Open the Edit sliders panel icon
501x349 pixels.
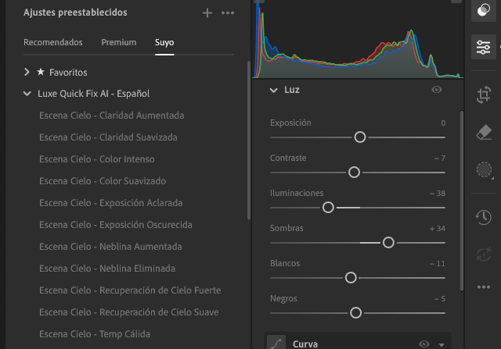[483, 48]
